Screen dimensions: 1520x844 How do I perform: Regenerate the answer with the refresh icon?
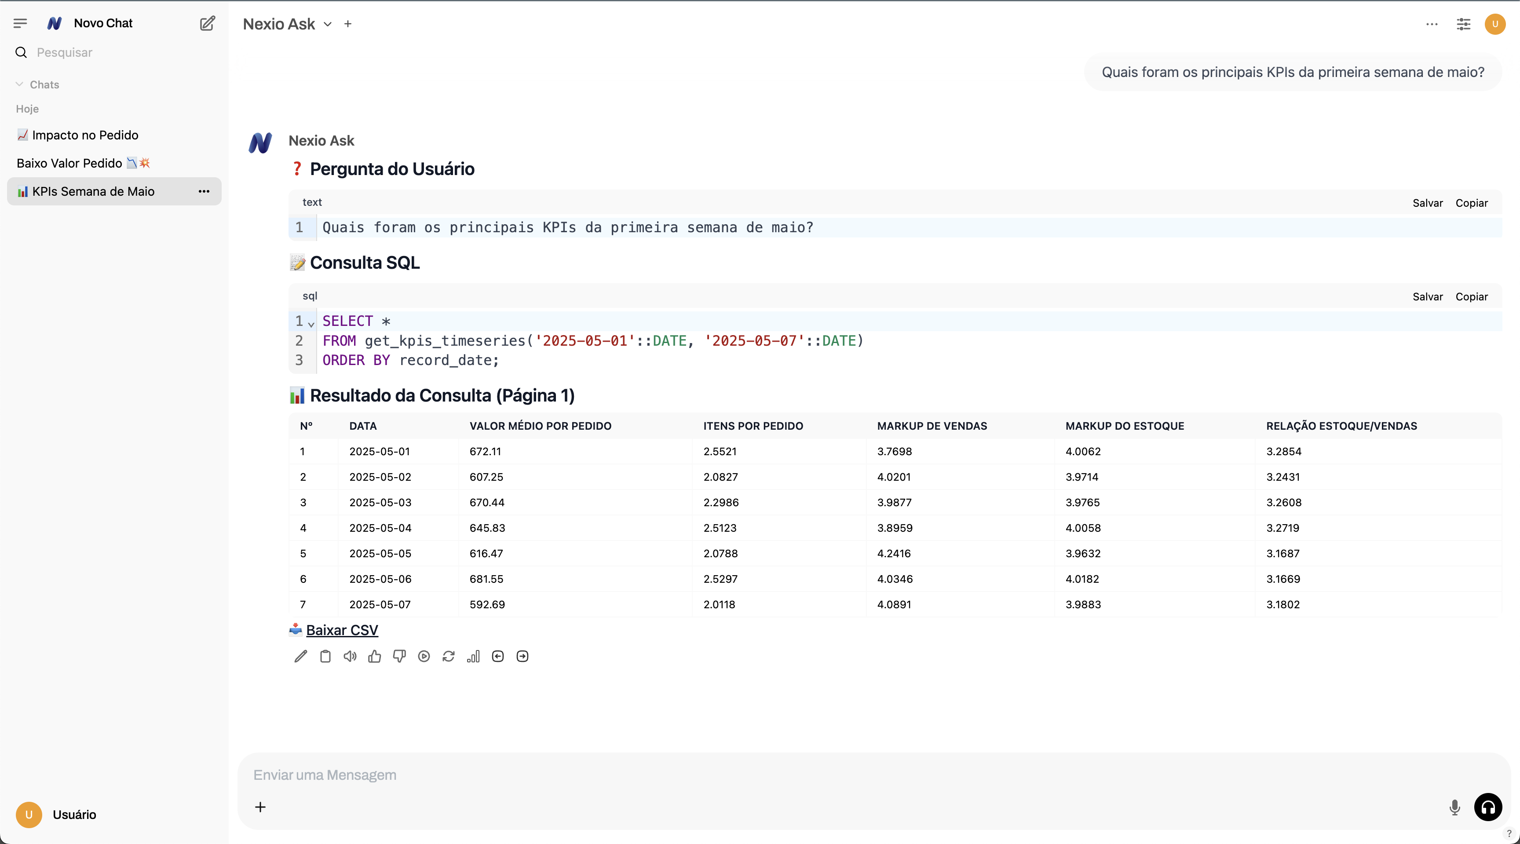(449, 656)
